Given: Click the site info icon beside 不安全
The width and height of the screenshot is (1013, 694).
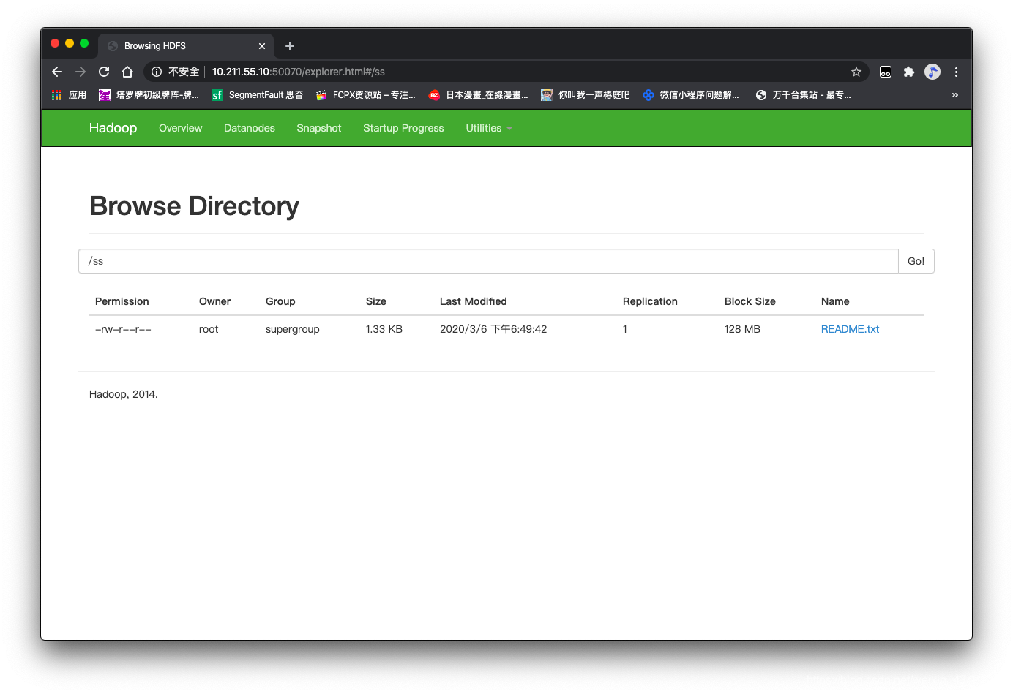Looking at the screenshot, I should pyautogui.click(x=157, y=72).
